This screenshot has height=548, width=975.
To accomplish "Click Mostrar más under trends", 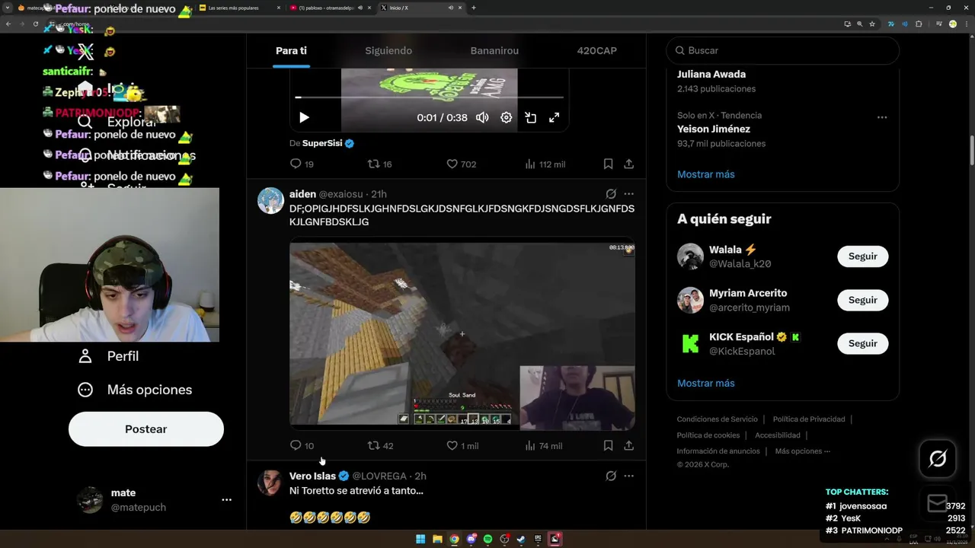I will pyautogui.click(x=705, y=174).
